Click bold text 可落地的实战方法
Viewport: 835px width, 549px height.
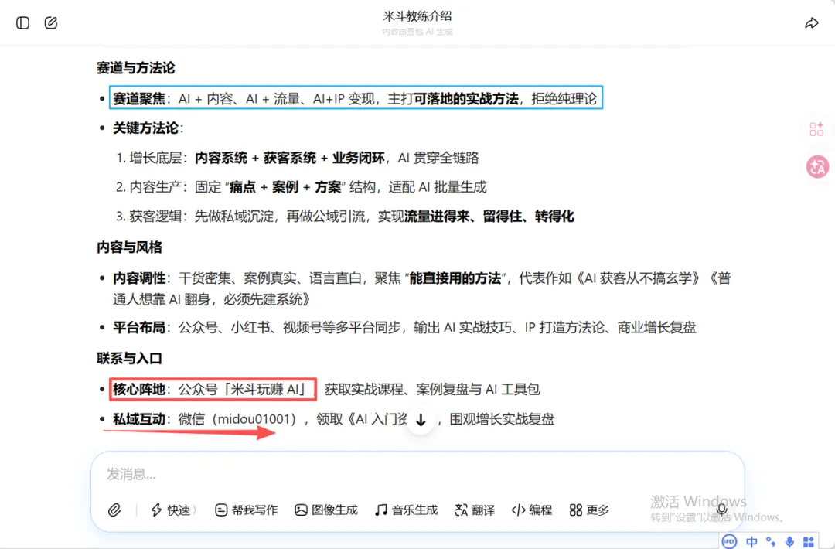[466, 98]
